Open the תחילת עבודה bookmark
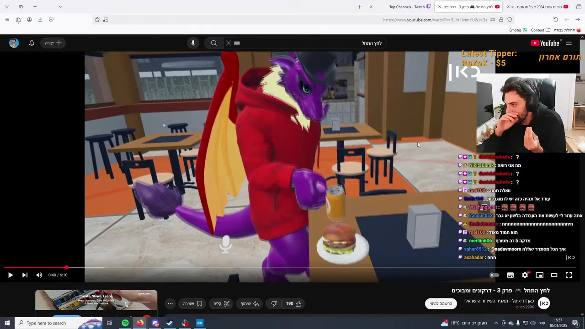The width and height of the screenshot is (585, 329). tap(567, 30)
